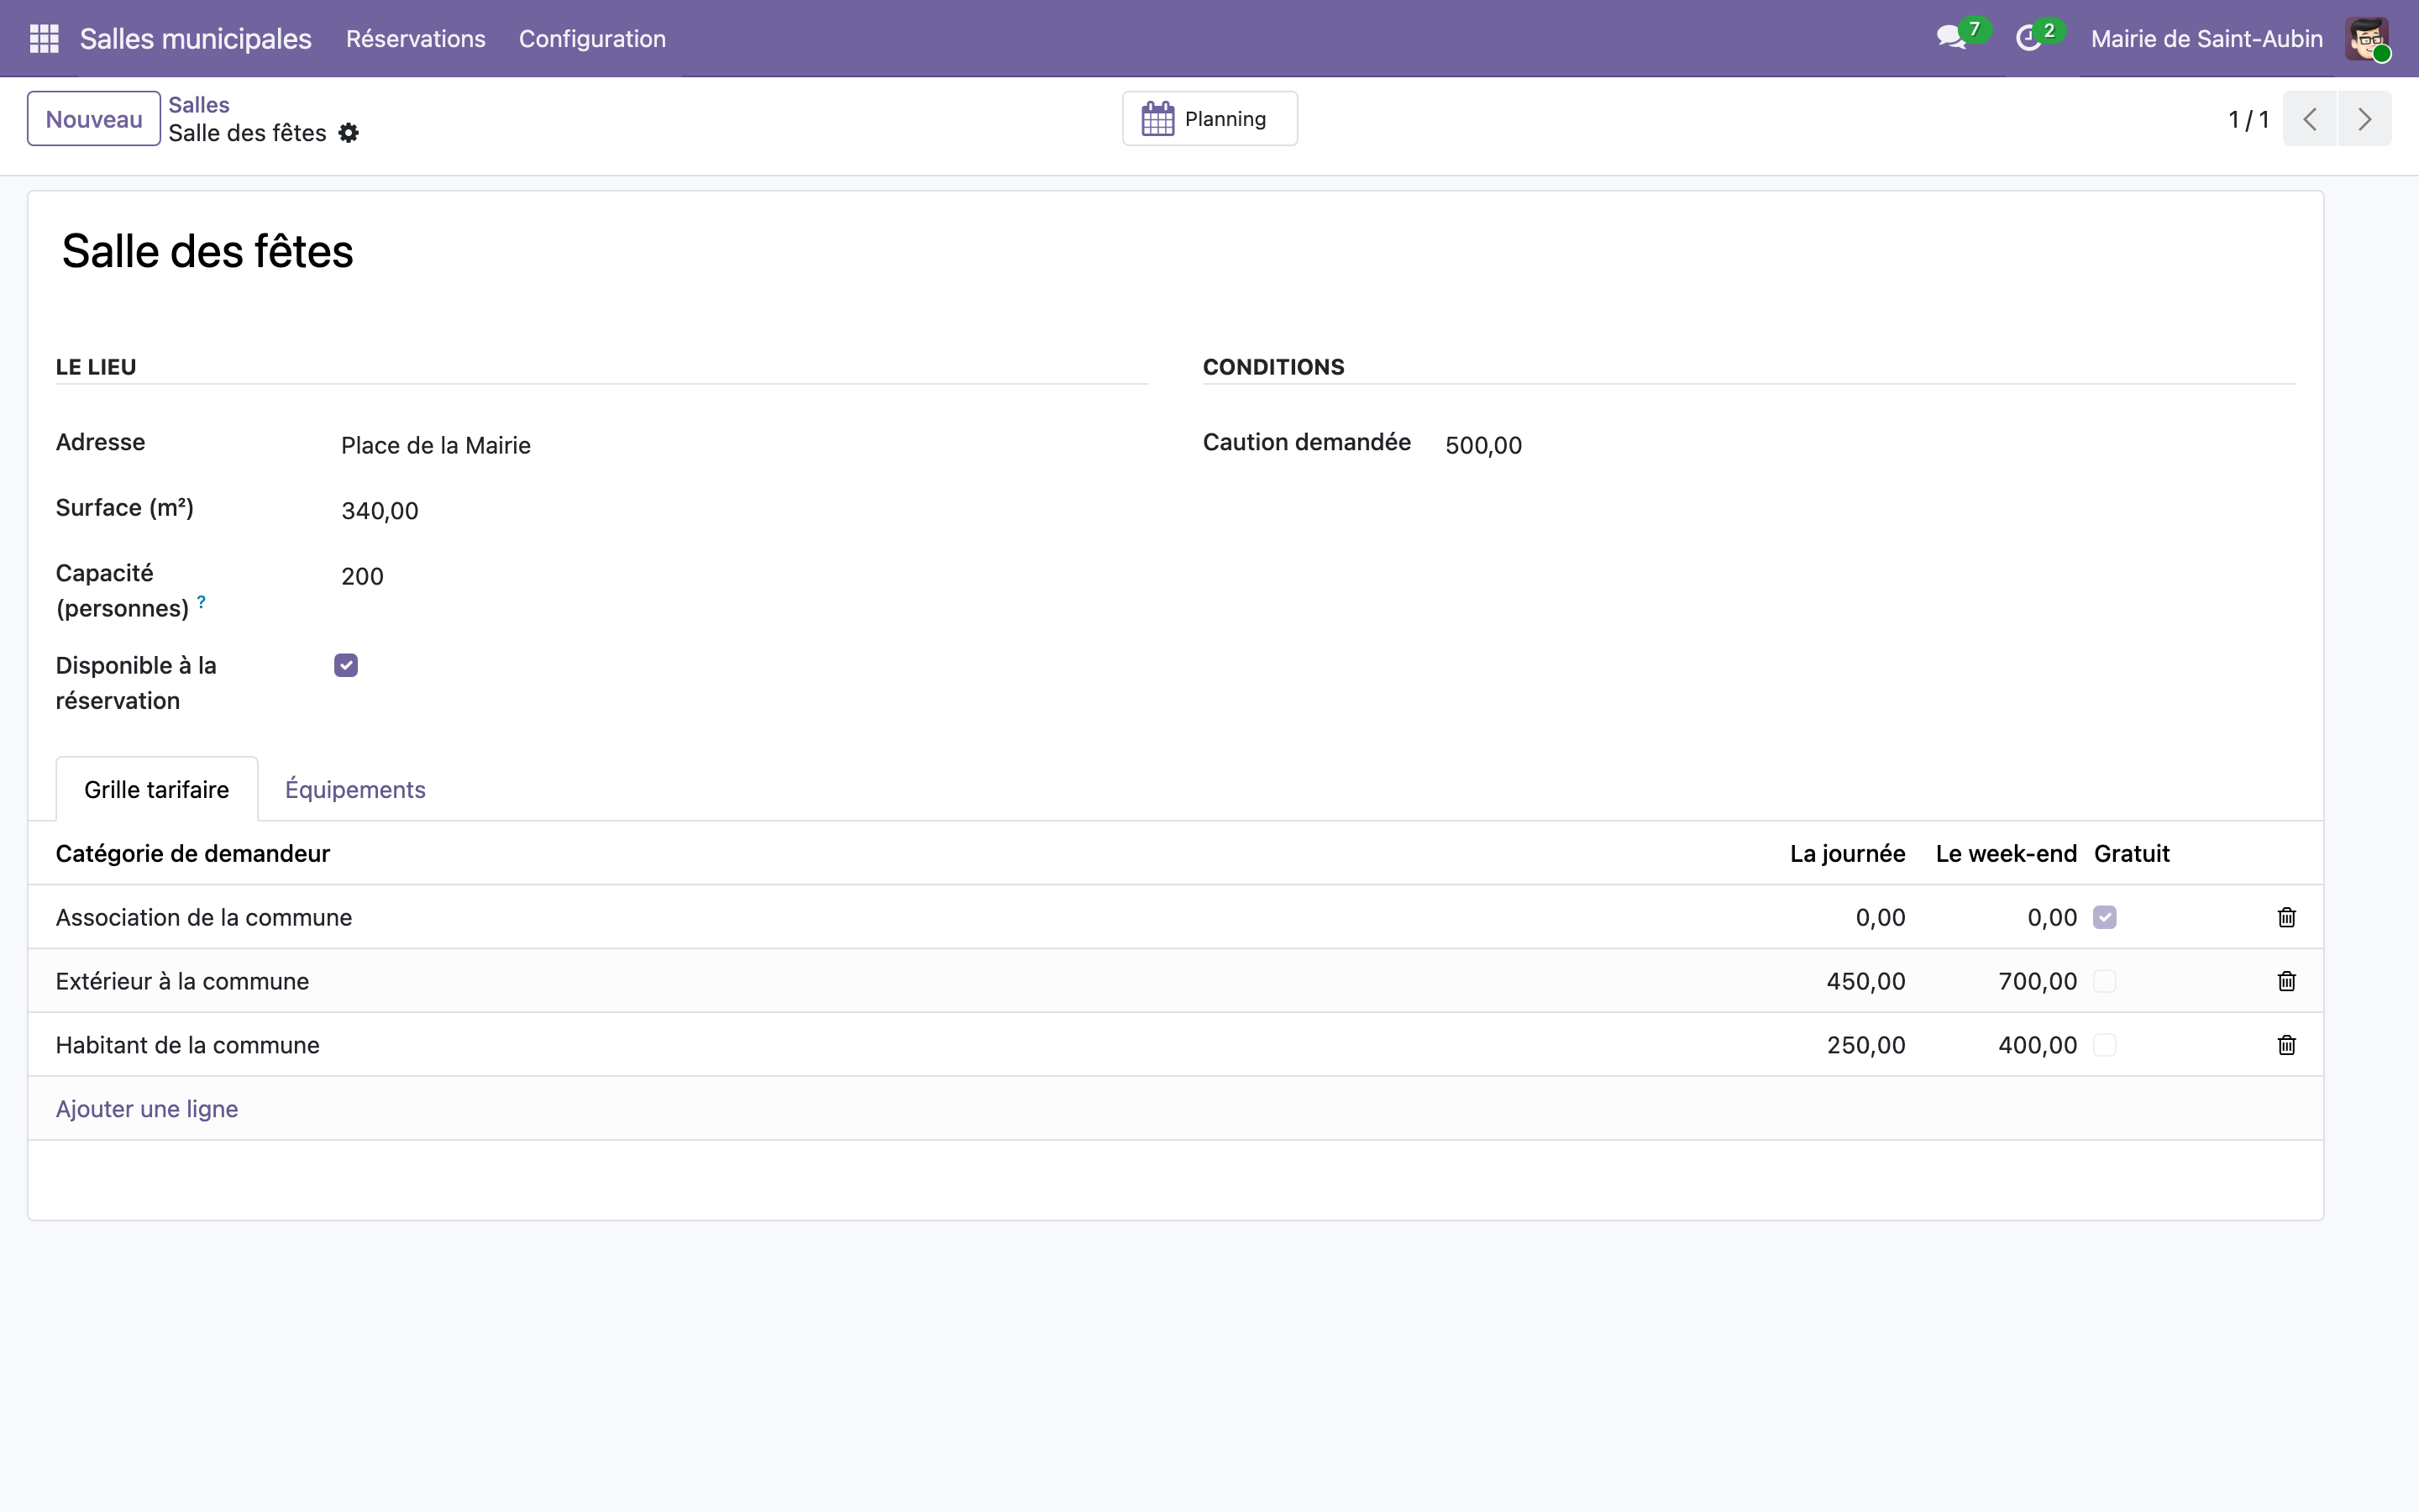
Task: Go to next record arrow
Action: (2365, 119)
